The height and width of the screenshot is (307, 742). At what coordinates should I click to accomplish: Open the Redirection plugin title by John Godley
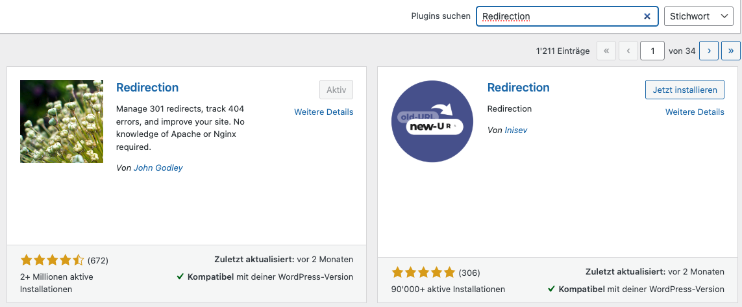coord(147,88)
